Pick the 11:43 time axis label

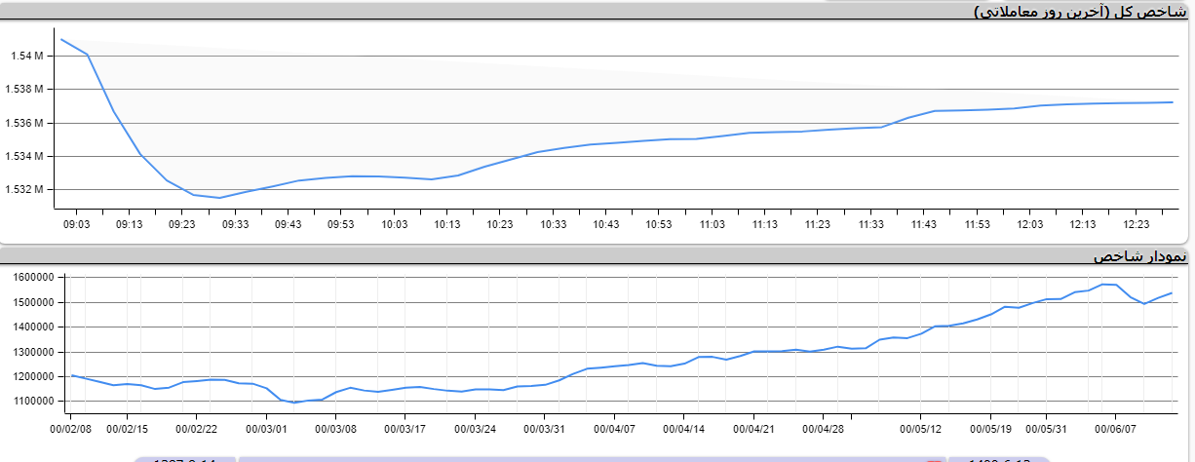point(923,224)
